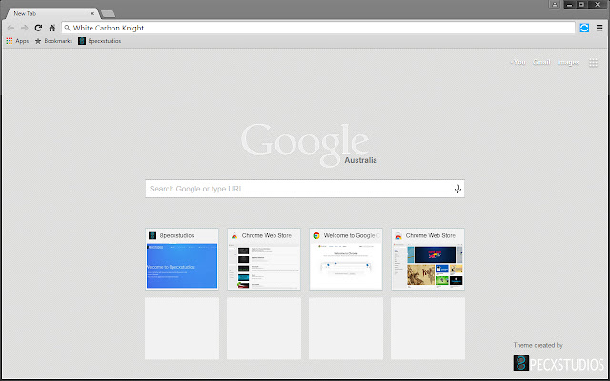Open the Google apps grid launcher
610x381 pixels.
593,62
